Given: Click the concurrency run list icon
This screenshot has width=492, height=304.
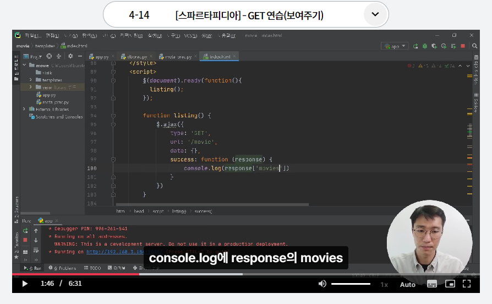Looking at the screenshot, I should coord(453,46).
